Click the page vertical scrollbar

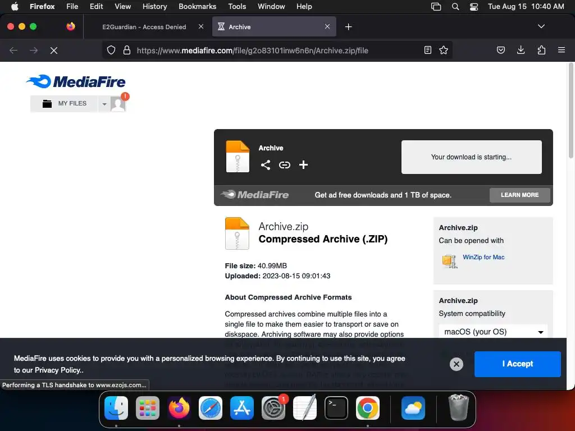[x=571, y=110]
